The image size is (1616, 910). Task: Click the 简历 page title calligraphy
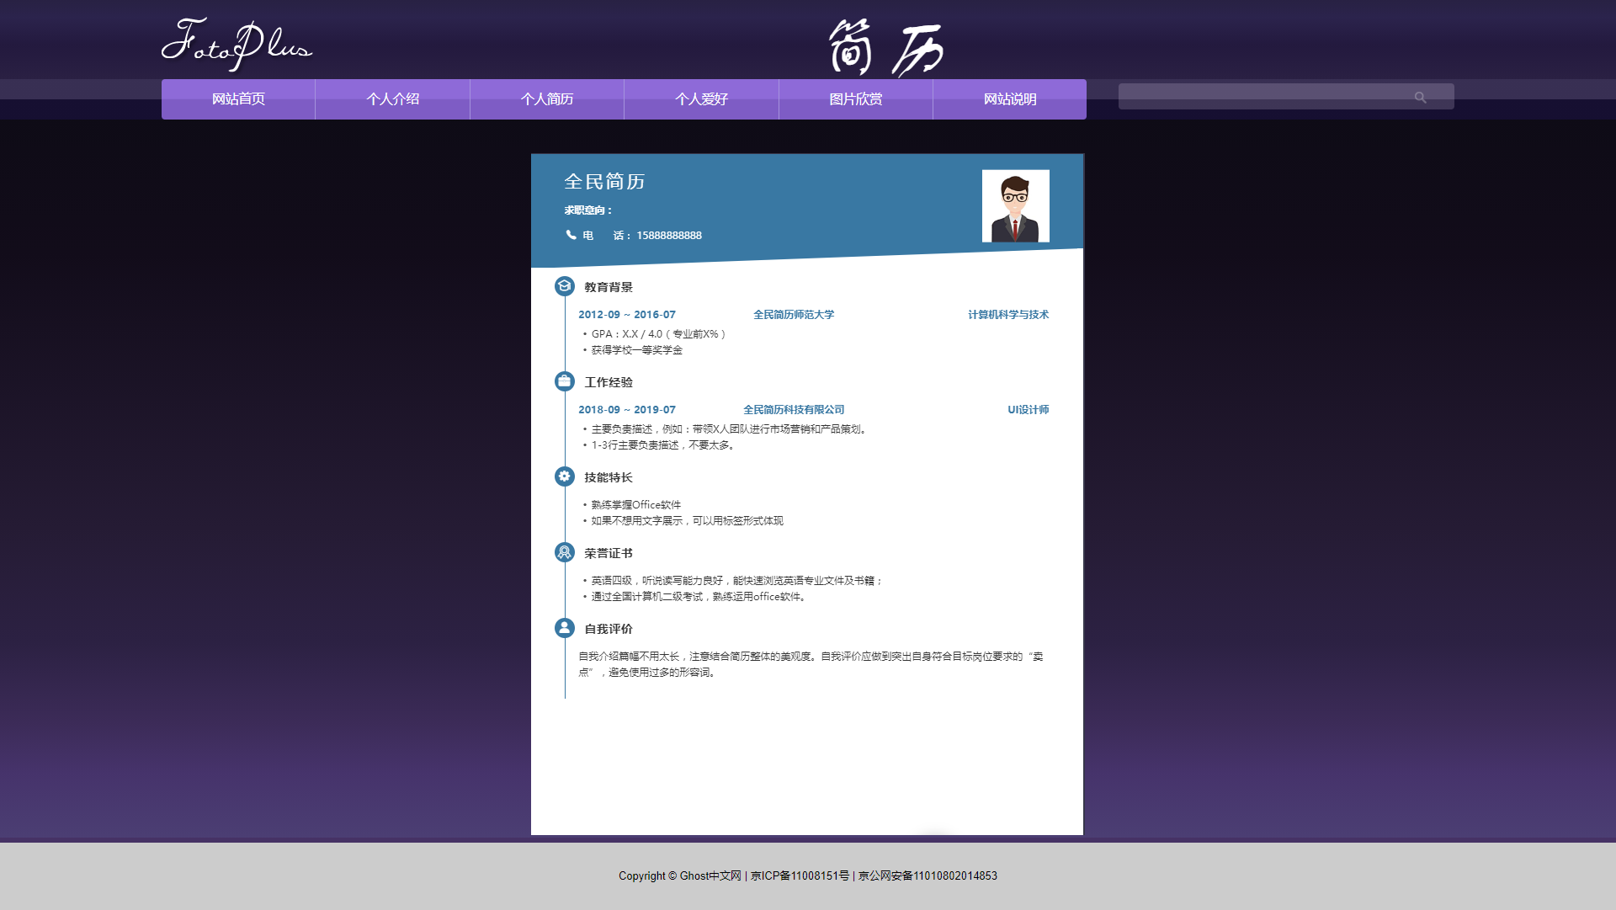(x=885, y=48)
